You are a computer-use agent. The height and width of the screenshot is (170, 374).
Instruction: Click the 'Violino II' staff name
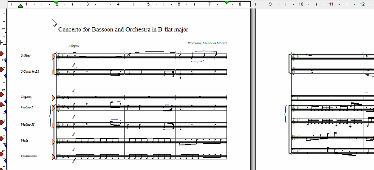pos(28,125)
